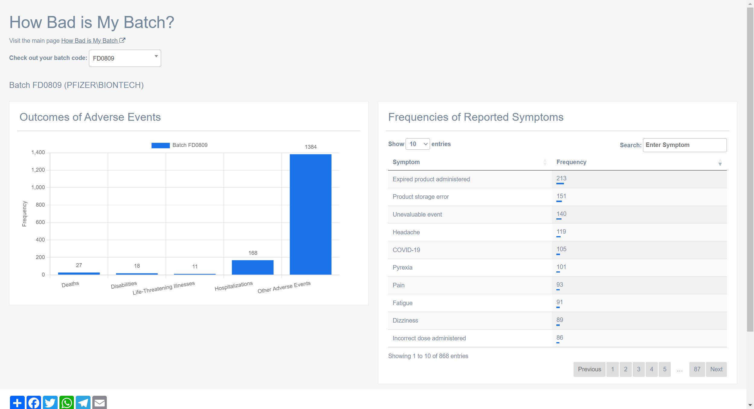The image size is (754, 409).
Task: Click the blue plus share icon
Action: click(x=17, y=402)
